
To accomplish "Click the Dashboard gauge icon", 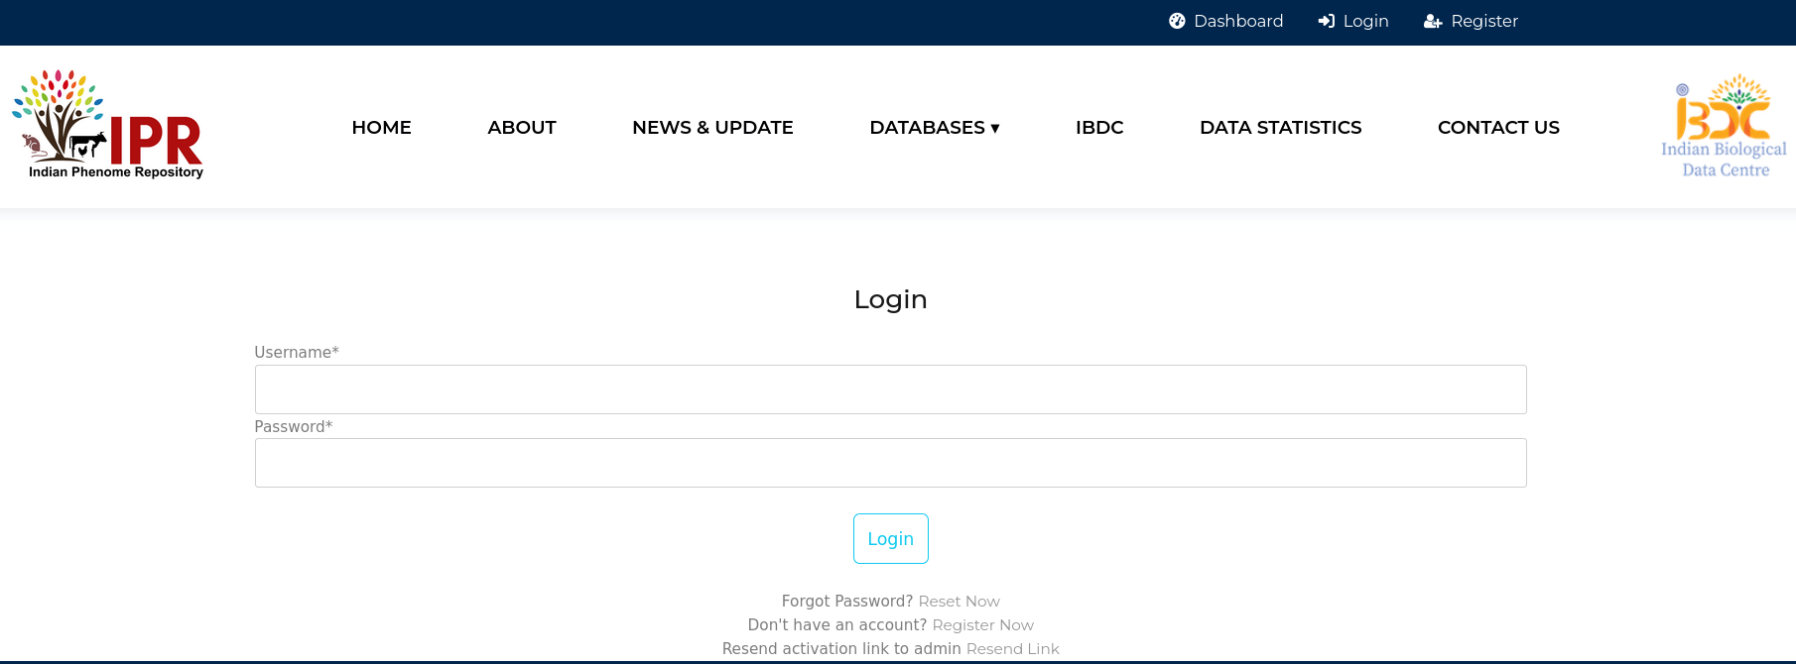I will tap(1177, 21).
